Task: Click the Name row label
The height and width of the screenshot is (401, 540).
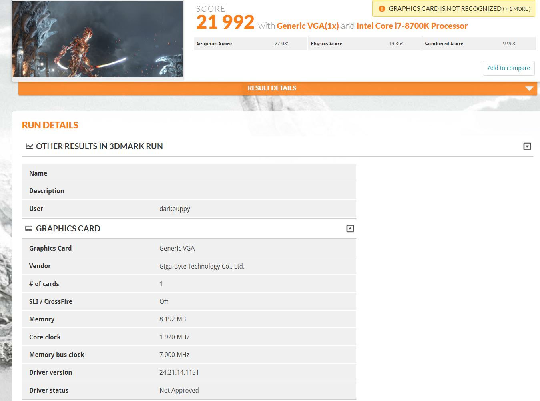Action: 38,173
